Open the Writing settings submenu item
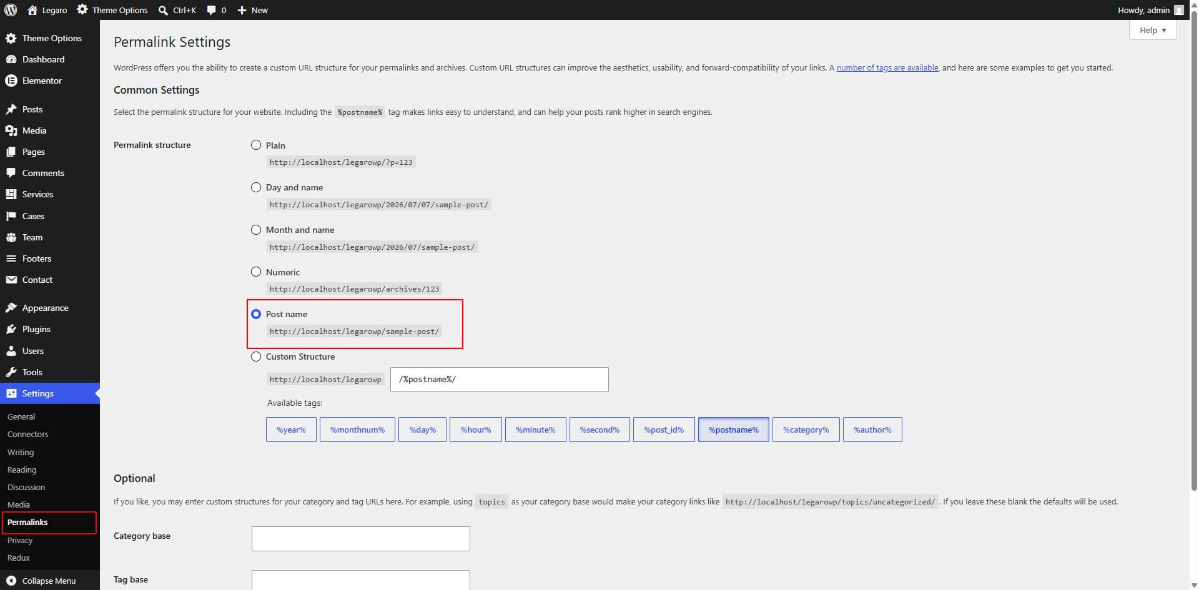1199x590 pixels. (x=21, y=452)
